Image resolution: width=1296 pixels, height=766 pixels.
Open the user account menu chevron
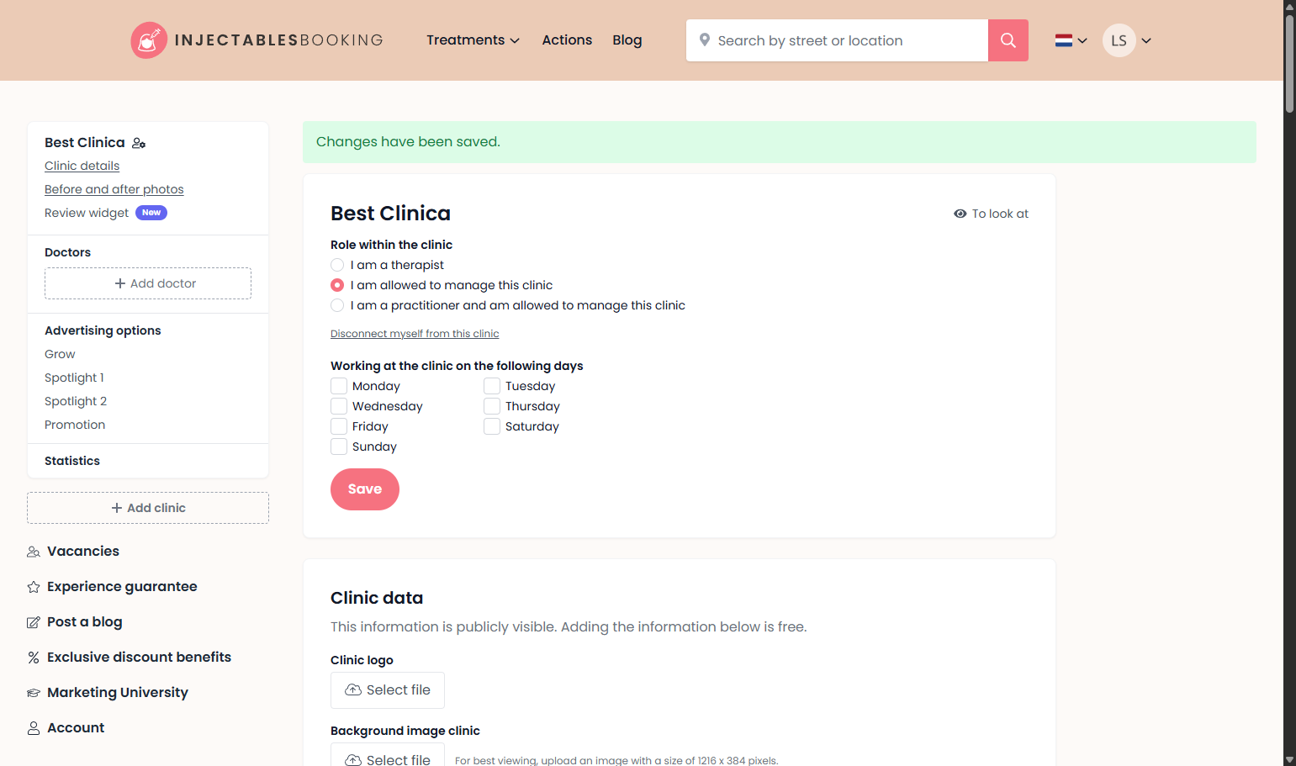tap(1146, 40)
